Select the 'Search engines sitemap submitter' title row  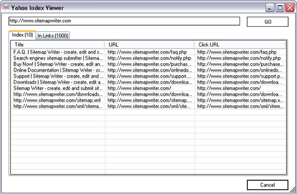coord(58,58)
